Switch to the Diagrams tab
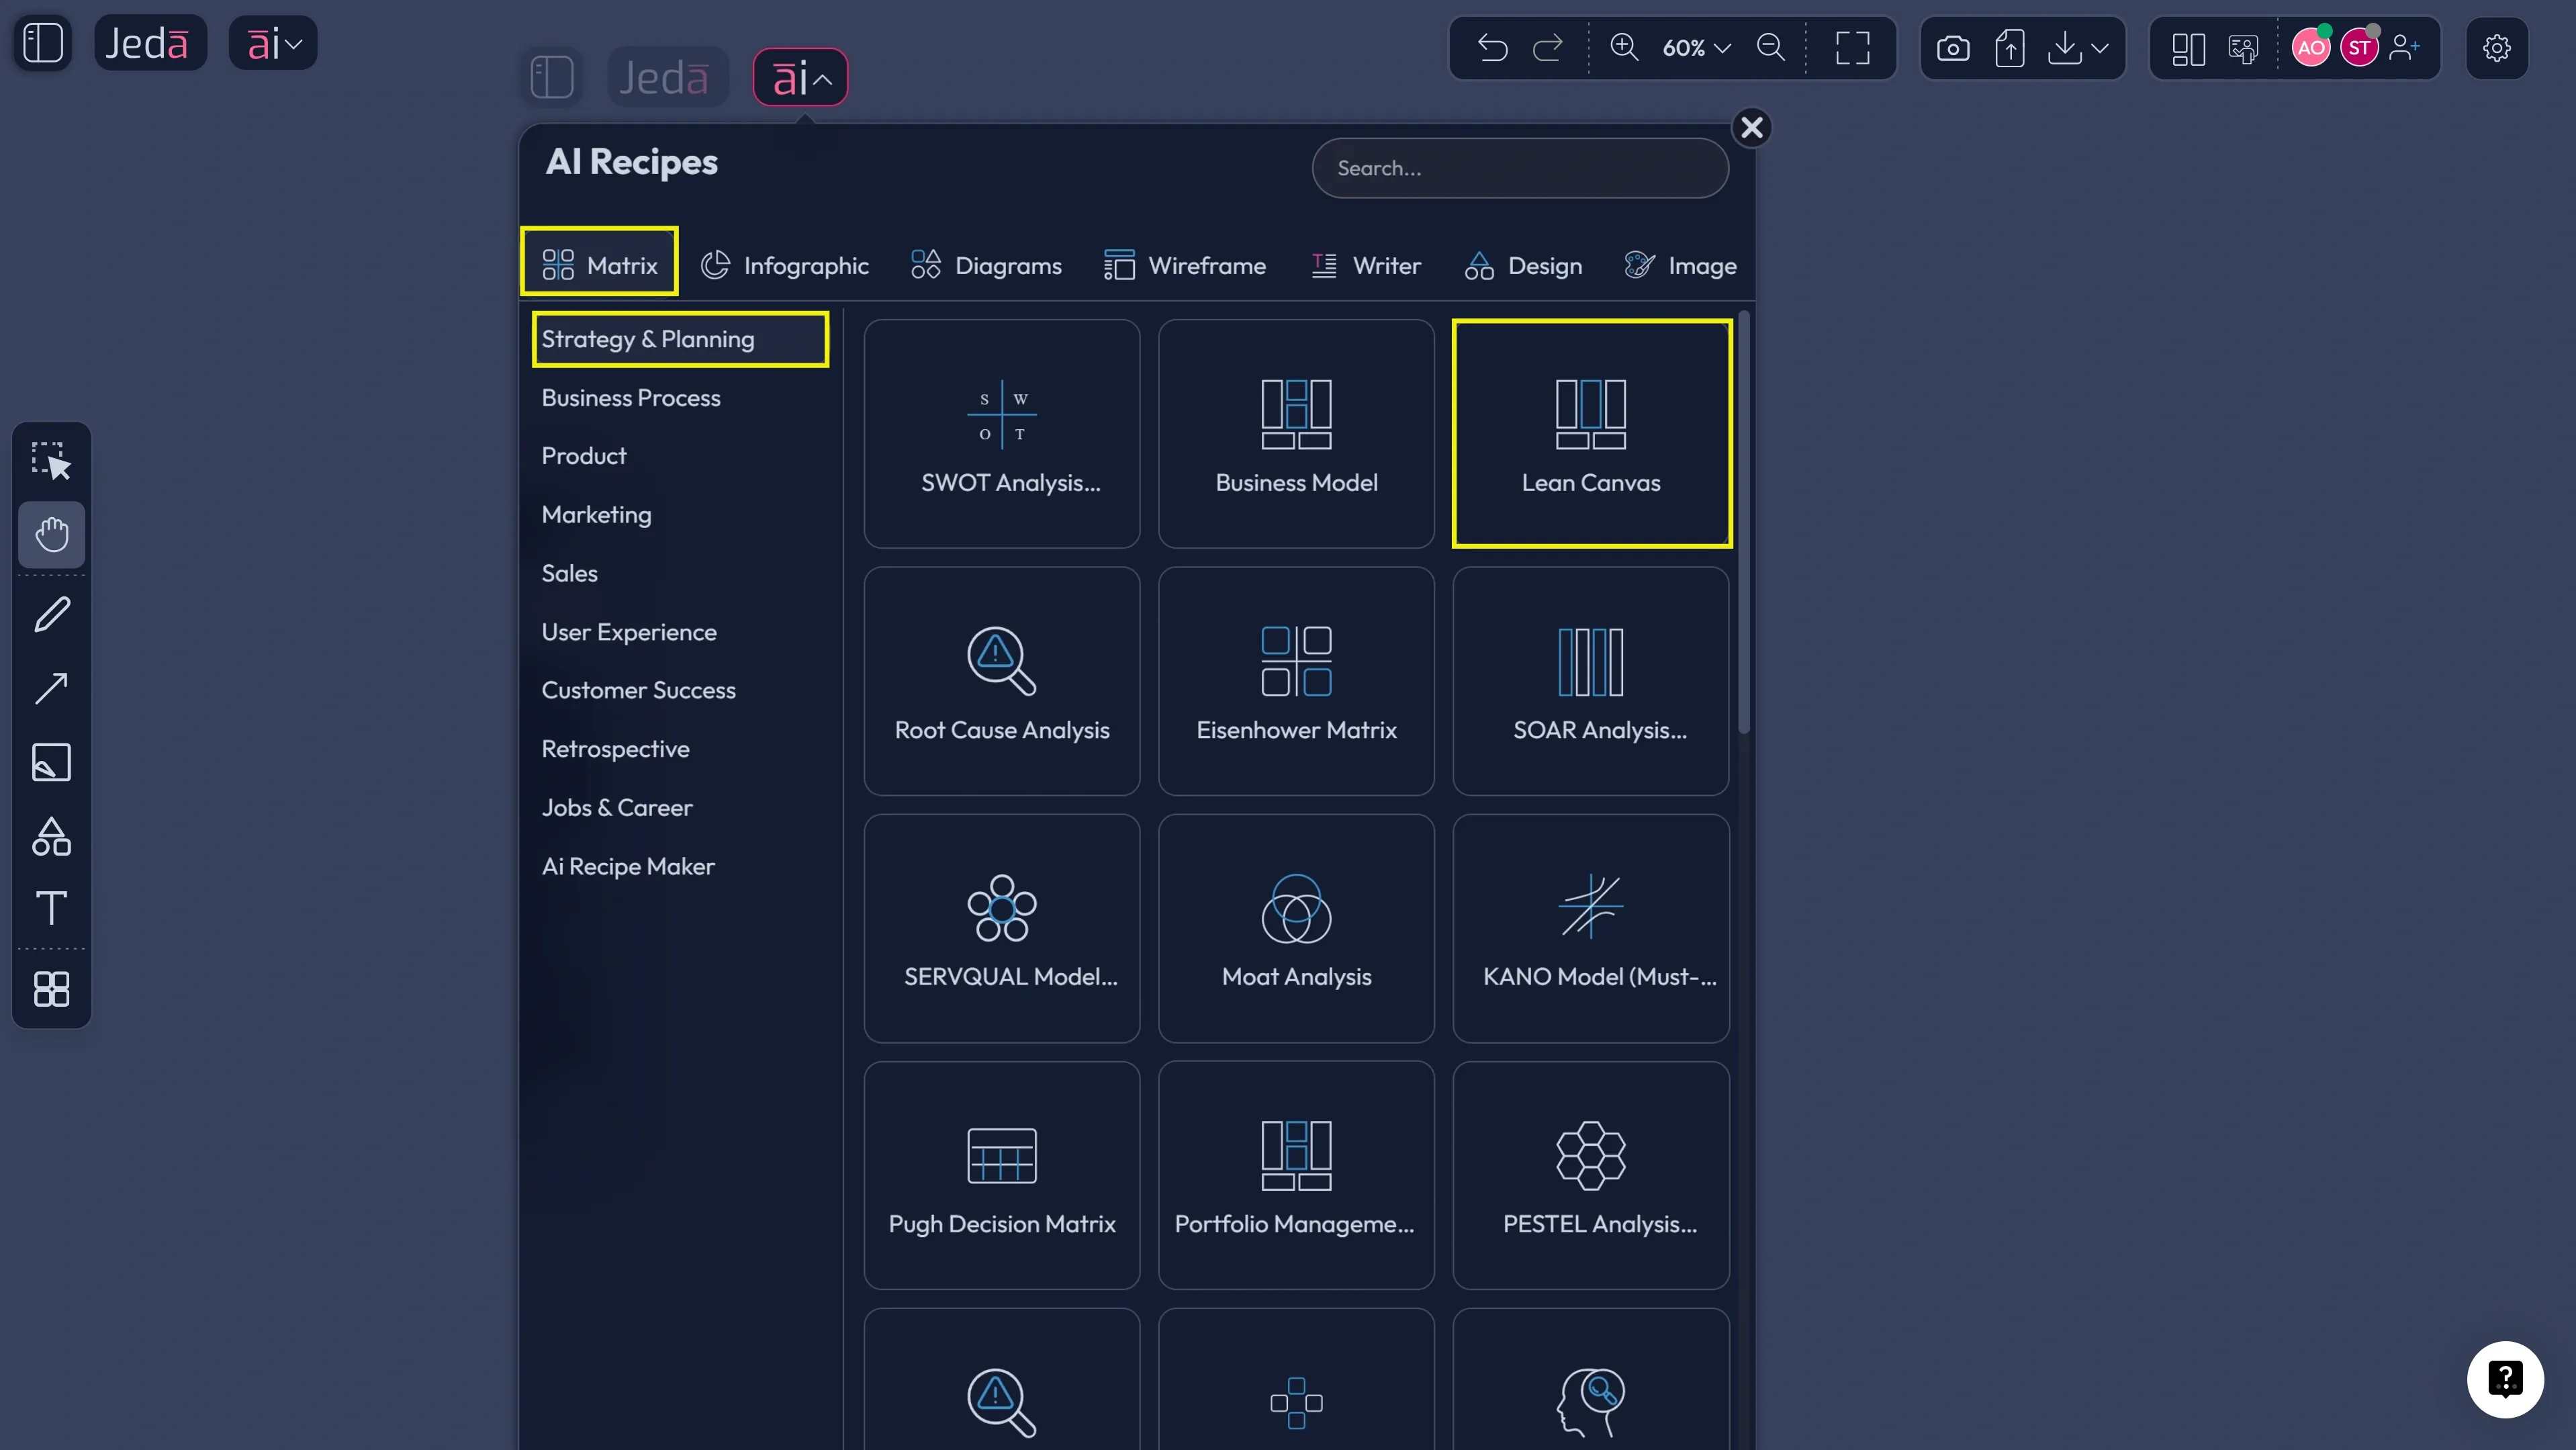Viewport: 2576px width, 1450px height. (x=986, y=265)
